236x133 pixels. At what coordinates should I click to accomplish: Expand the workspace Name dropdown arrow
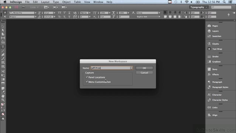[131, 68]
